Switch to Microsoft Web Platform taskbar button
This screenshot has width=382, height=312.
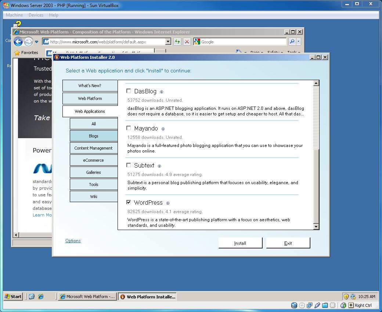(87, 297)
